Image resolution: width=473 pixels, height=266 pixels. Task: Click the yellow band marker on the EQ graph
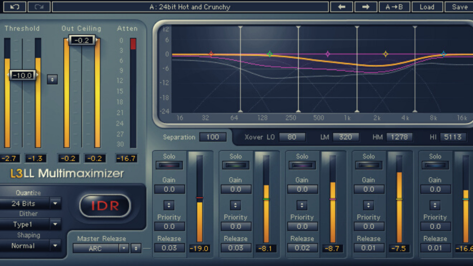pyautogui.click(x=386, y=54)
